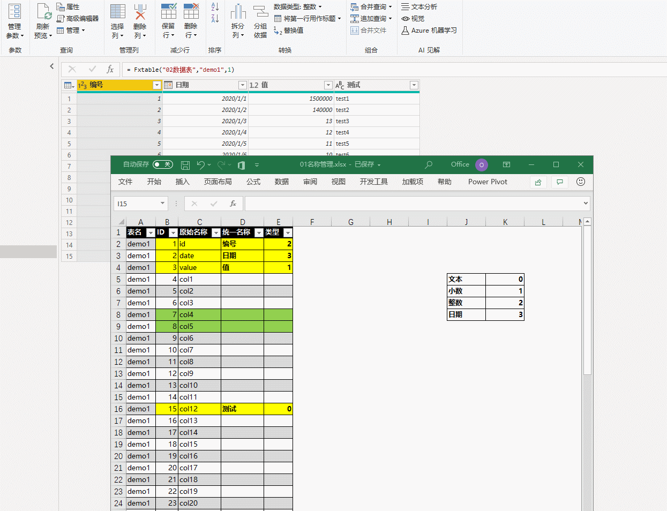This screenshot has width=667, height=511.
Task: Click the Office account button in Excel
Action: click(469, 165)
